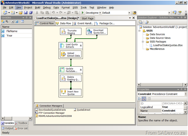This screenshot has height=136, width=188.
Task: Open the Error List tab
Action: pos(21,128)
